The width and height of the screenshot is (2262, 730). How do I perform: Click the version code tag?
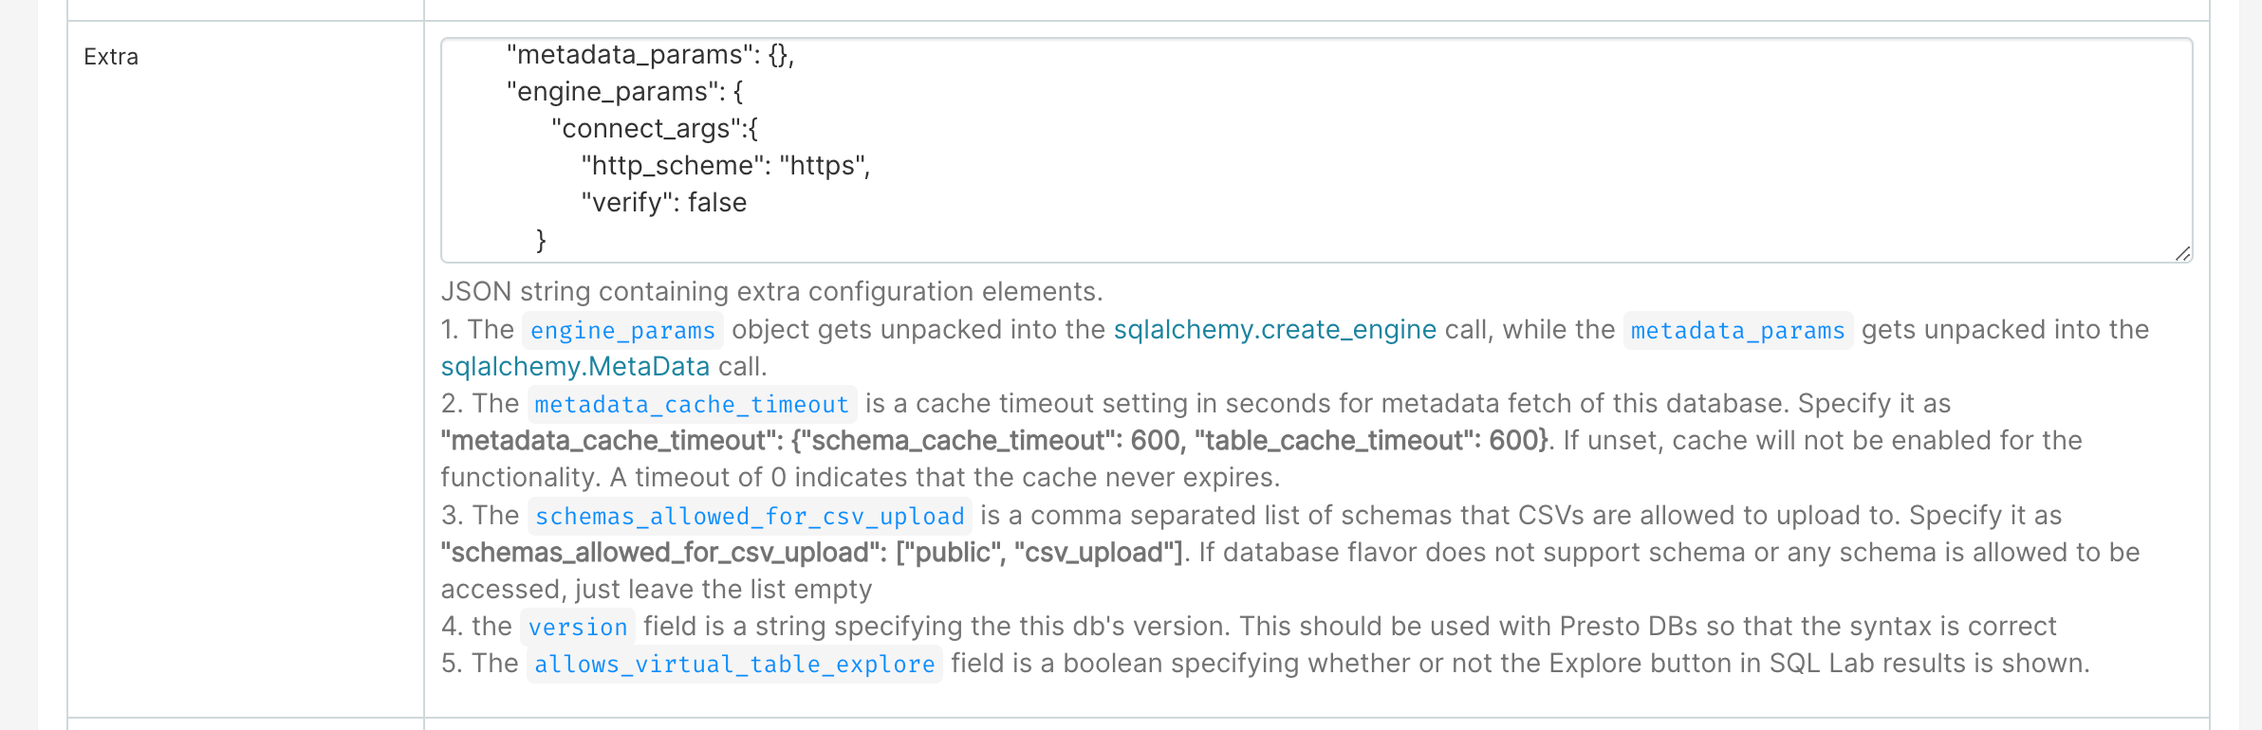click(x=578, y=628)
